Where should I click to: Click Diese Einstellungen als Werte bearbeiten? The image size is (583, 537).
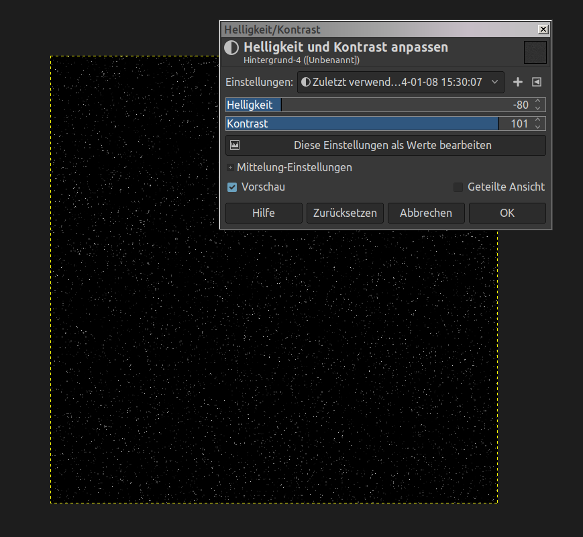[x=386, y=145]
